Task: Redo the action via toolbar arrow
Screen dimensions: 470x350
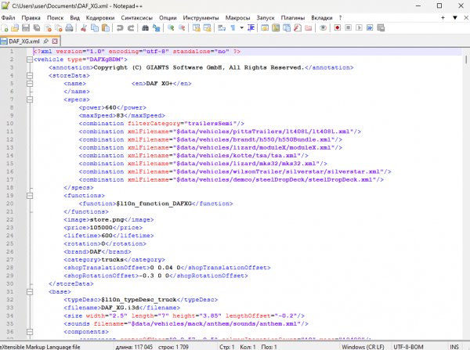Action: (x=131, y=28)
